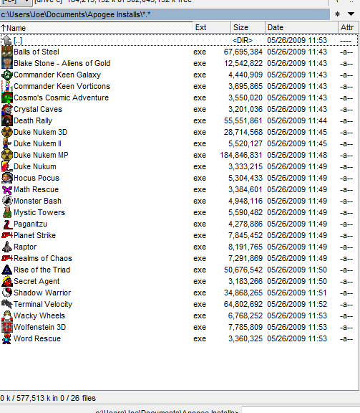360x413 pixels.
Task: Click the favorites asterisk button
Action: coord(337,14)
